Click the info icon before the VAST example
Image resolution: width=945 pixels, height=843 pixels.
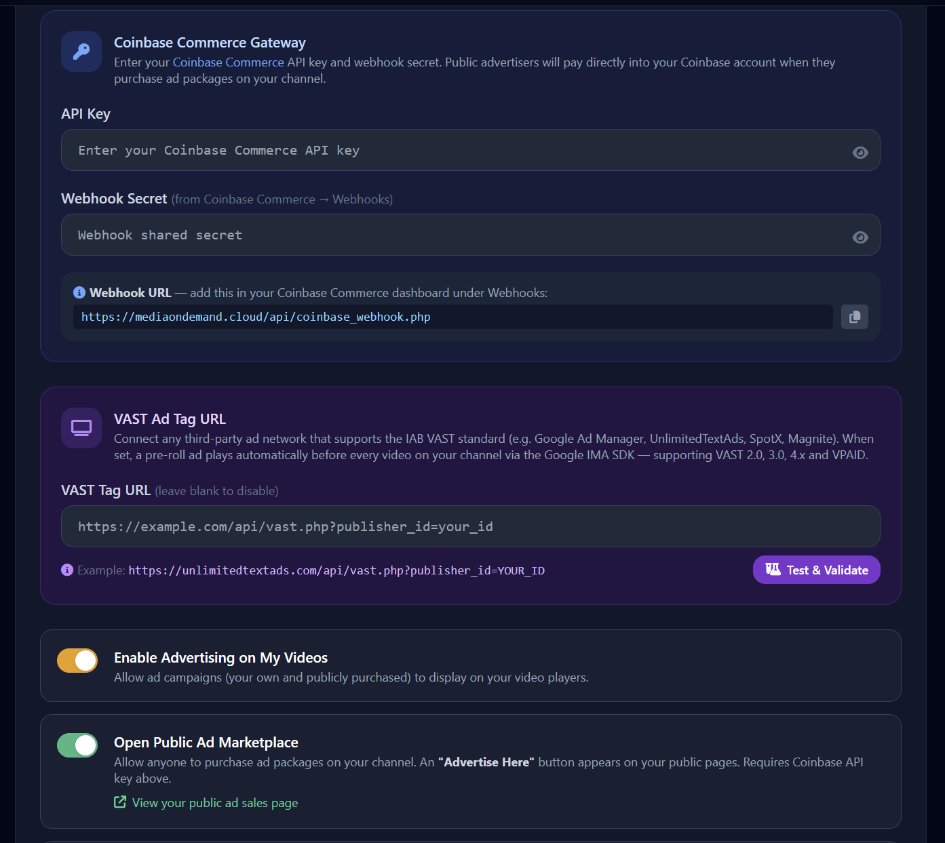(x=67, y=570)
